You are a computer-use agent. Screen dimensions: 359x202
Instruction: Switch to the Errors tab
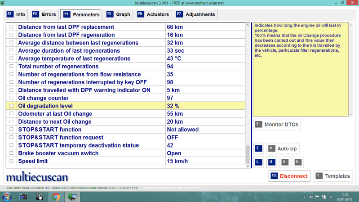44,14
